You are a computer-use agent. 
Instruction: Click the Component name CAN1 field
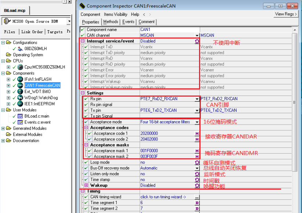[170, 29]
